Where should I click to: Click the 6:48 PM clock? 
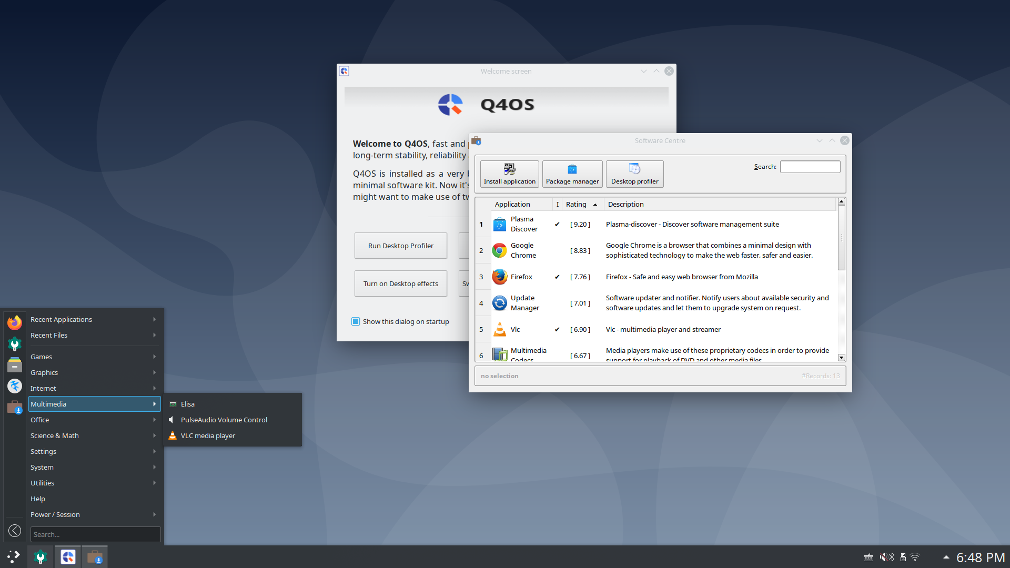click(981, 557)
